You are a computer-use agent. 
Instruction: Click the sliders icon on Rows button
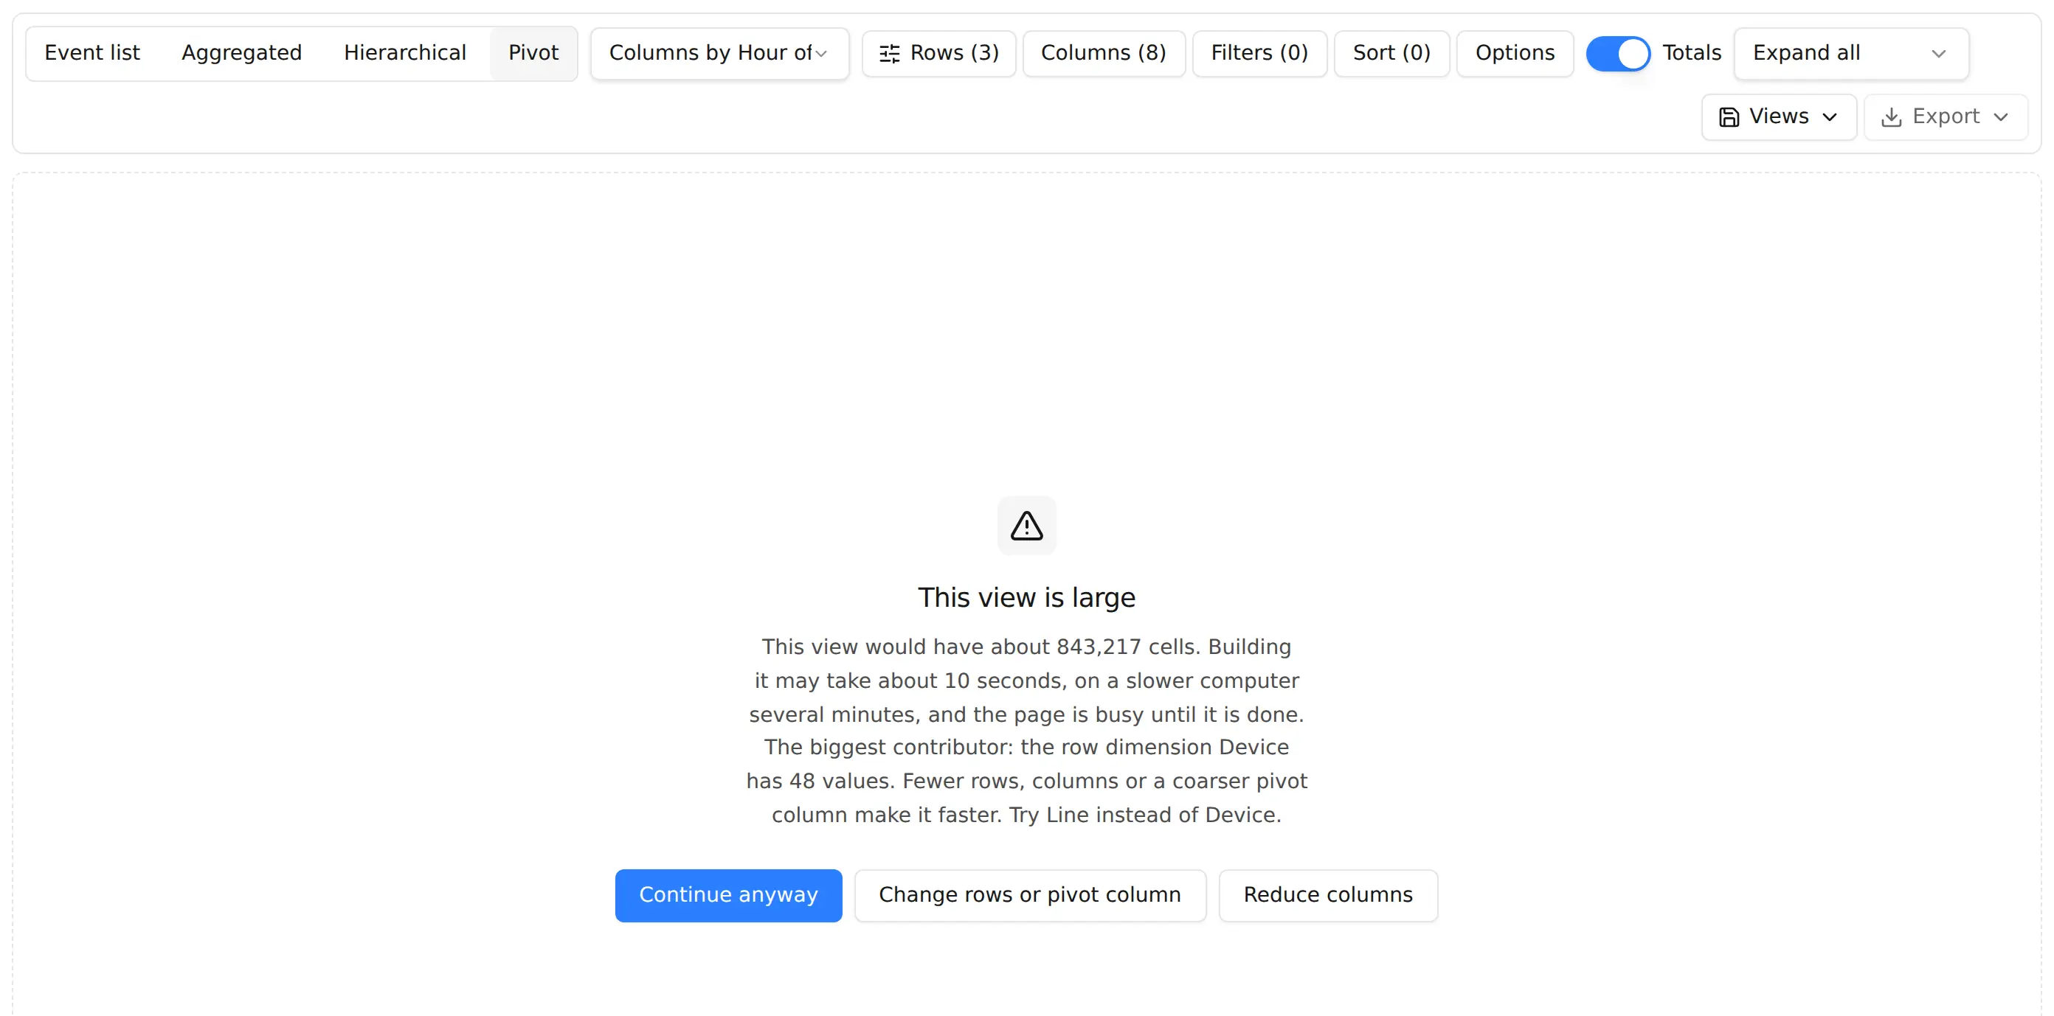(x=889, y=53)
